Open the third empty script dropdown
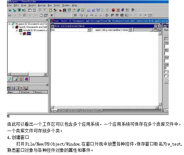The width and height of the screenshot is (184, 155). click(151, 30)
